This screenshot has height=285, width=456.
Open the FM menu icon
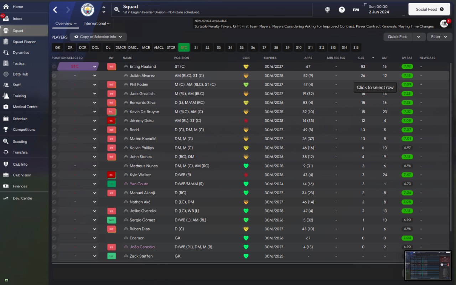356,10
